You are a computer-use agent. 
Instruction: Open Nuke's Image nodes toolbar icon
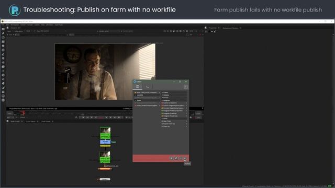3,29
